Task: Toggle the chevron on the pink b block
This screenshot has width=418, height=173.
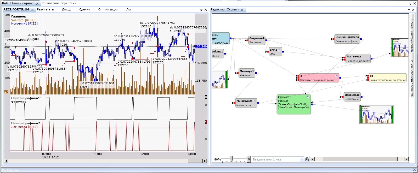Action: [336, 76]
